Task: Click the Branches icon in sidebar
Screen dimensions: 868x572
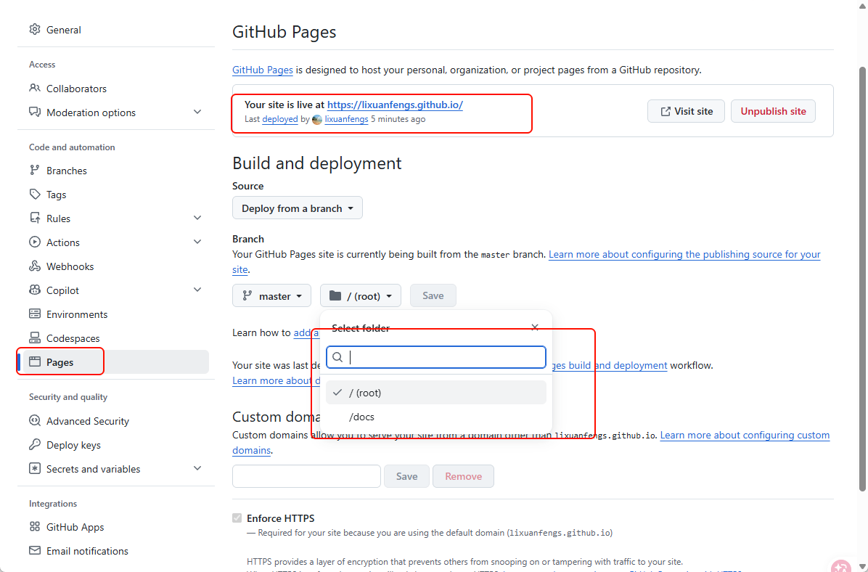Action: [x=35, y=170]
